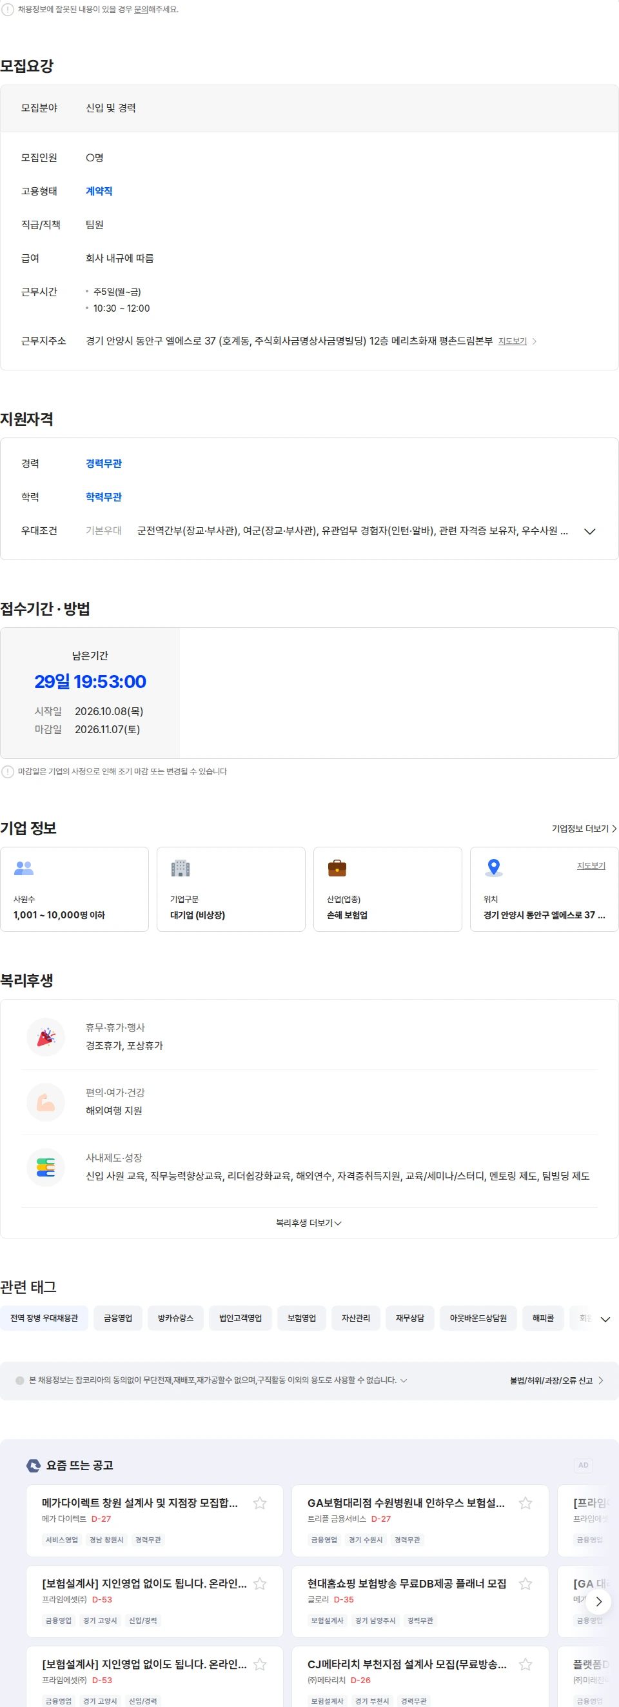This screenshot has height=1707, width=619.
Task: Bookmark the 현대홈쇼핑 보험방송 posting star
Action: click(x=525, y=1584)
